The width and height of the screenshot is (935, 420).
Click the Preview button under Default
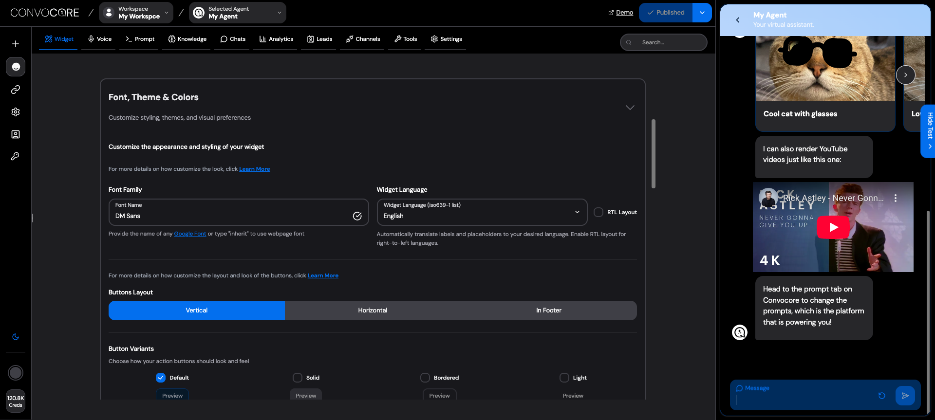coord(172,395)
